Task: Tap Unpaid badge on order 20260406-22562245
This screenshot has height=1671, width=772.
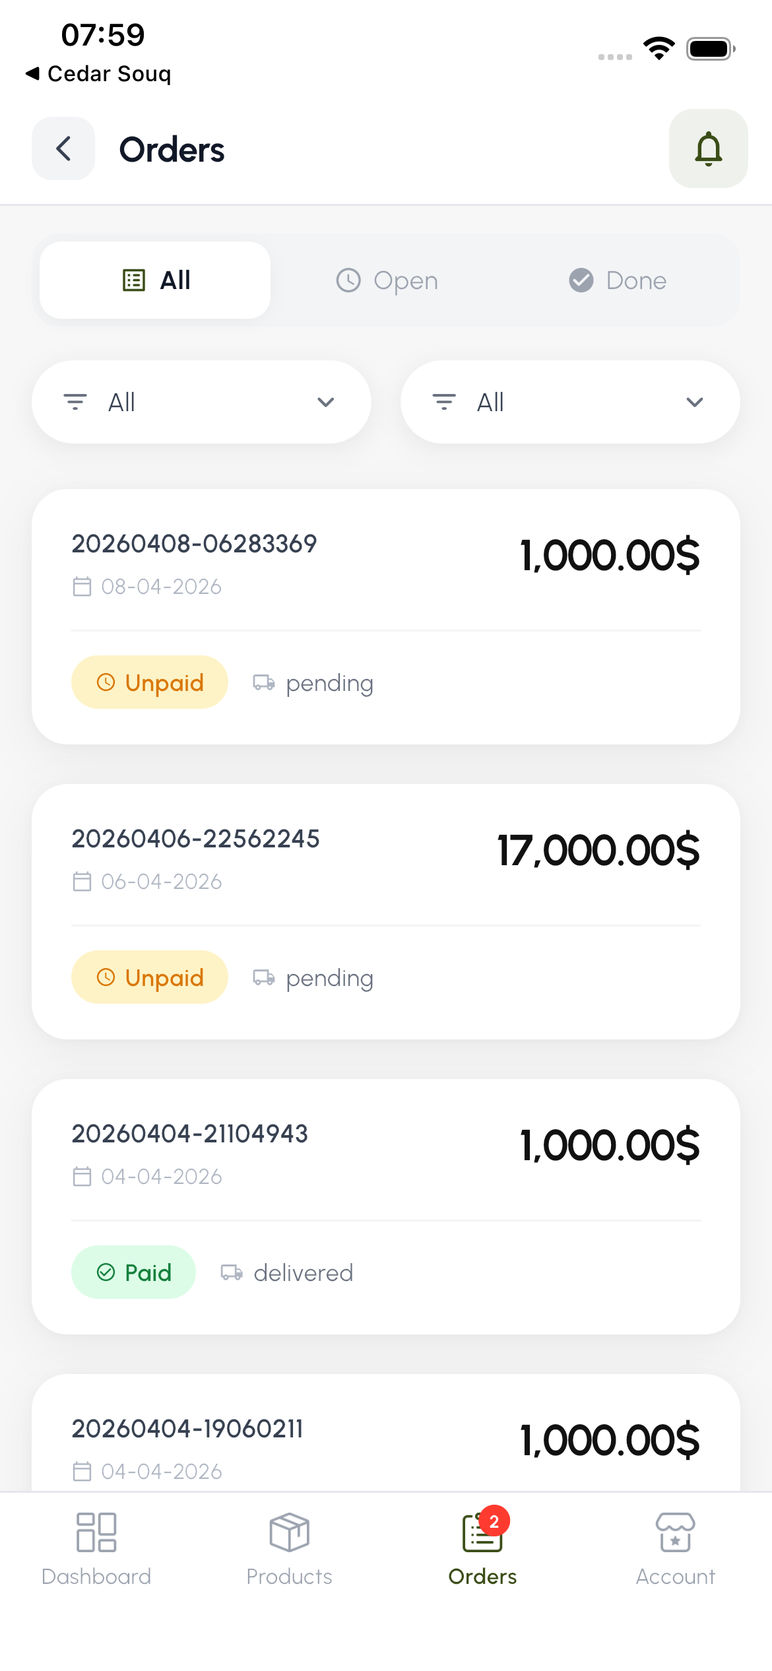Action: 150,977
